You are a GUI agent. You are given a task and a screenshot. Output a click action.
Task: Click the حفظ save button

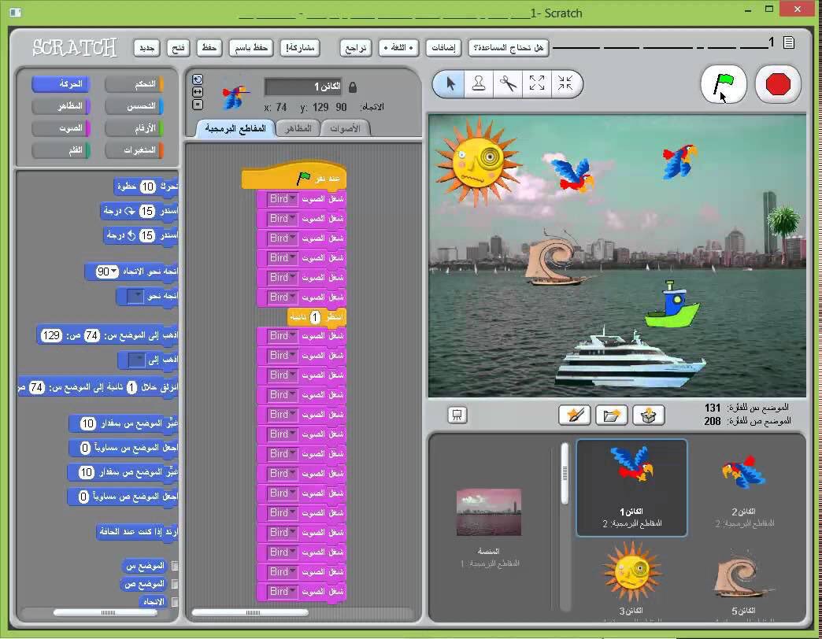pyautogui.click(x=209, y=48)
